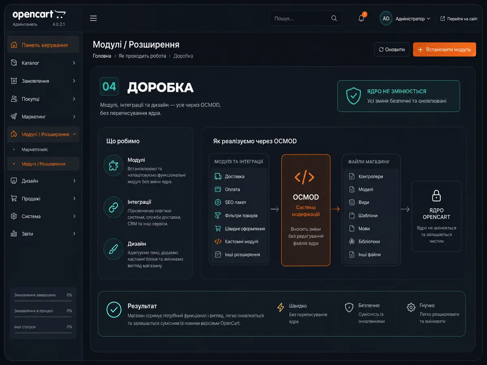Click the shield checkmark icon
Image resolution: width=487 pixels, height=365 pixels.
click(x=353, y=96)
